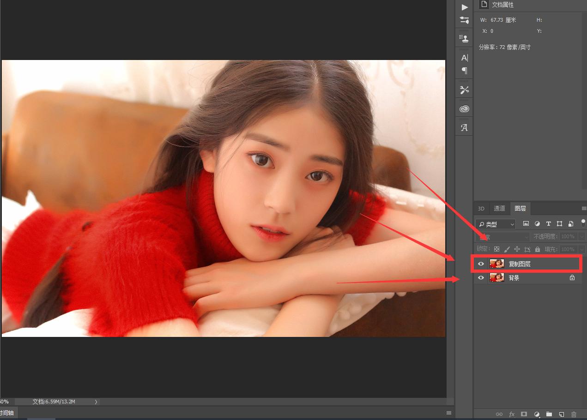Hide the 背景 layer with eye icon

pyautogui.click(x=481, y=278)
